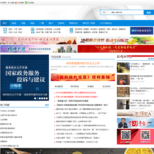The height and width of the screenshot is (154, 154).
Task: Click the Weibo follow icon in top bar
Action: pyautogui.click(x=16, y=3)
